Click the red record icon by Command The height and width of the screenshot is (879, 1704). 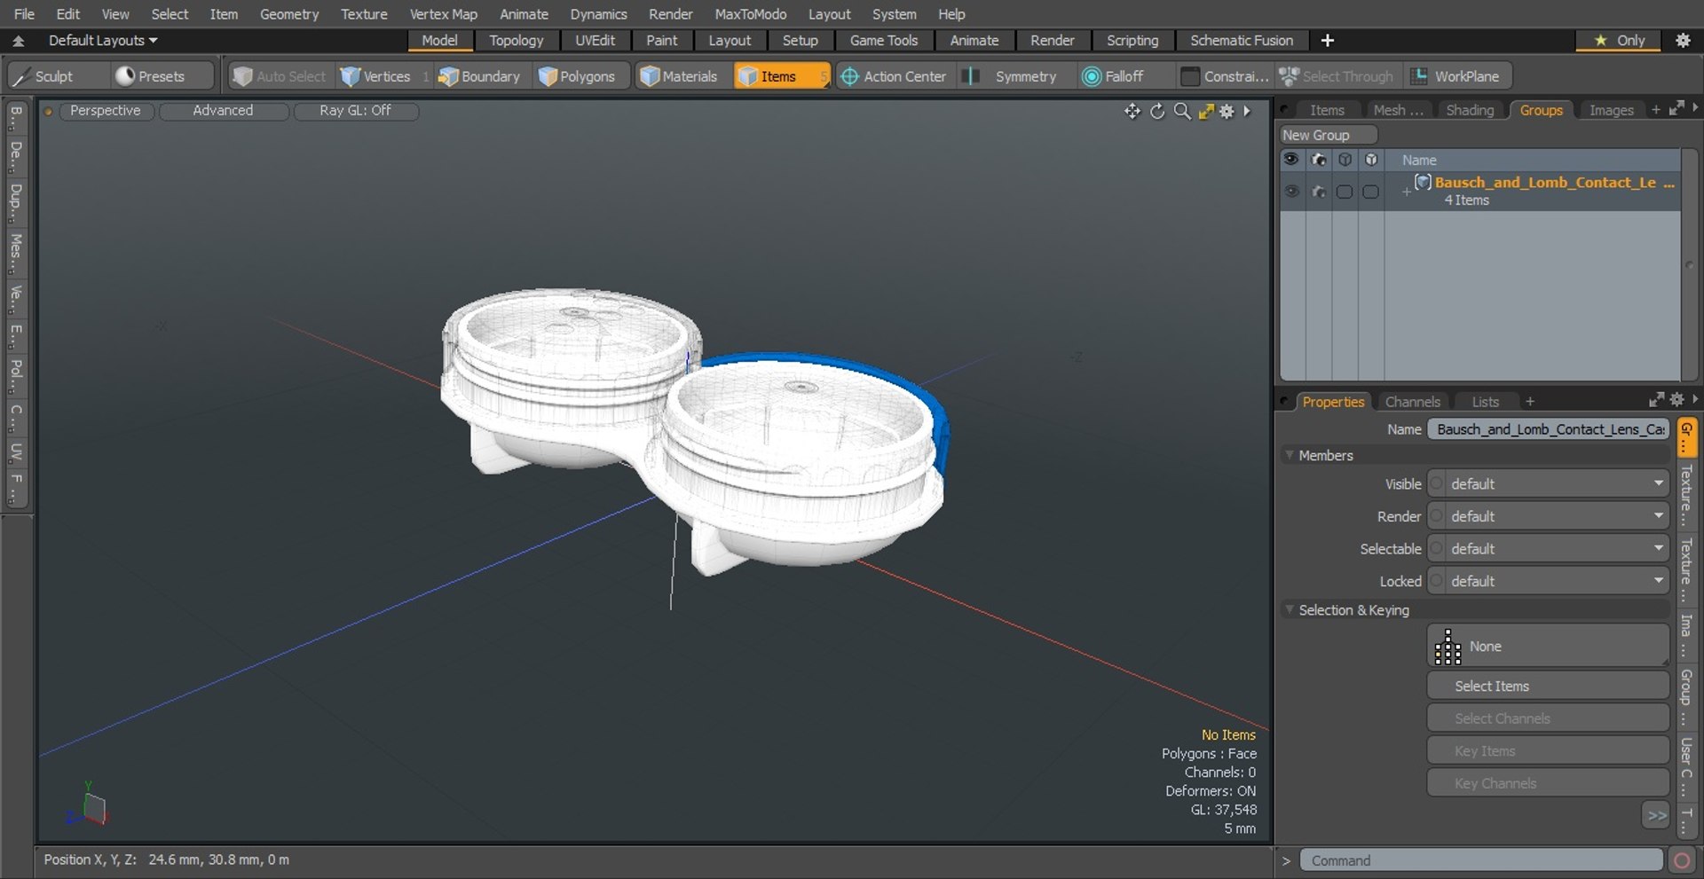[x=1681, y=860]
